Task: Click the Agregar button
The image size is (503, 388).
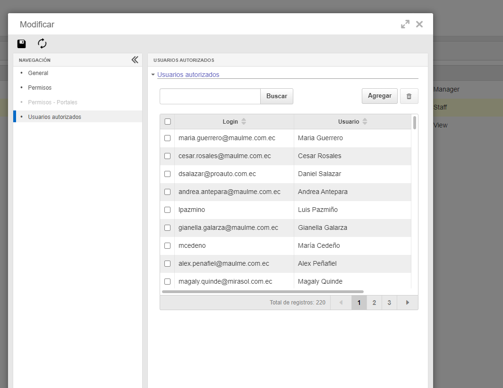Action: tap(380, 96)
